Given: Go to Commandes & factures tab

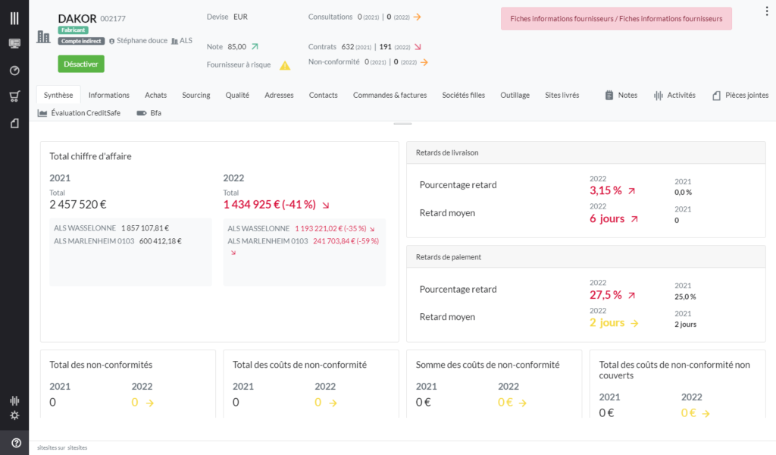Looking at the screenshot, I should tap(390, 96).
